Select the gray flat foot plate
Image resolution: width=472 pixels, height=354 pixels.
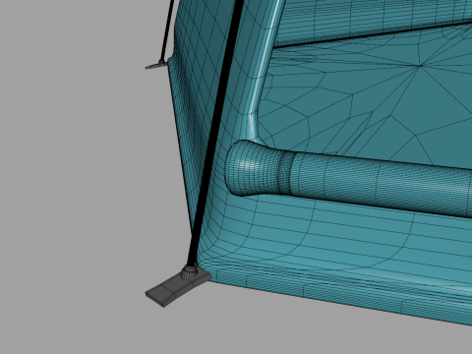(178, 288)
